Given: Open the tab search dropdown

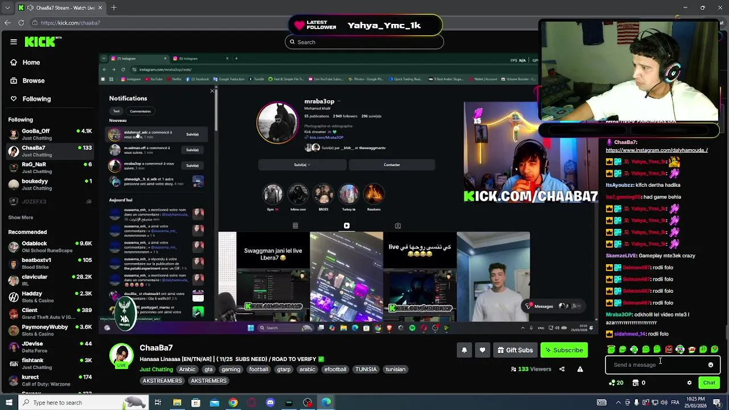Looking at the screenshot, I should pyautogui.click(x=7, y=7).
